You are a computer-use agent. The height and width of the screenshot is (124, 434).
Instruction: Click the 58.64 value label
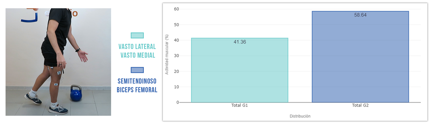(360, 15)
